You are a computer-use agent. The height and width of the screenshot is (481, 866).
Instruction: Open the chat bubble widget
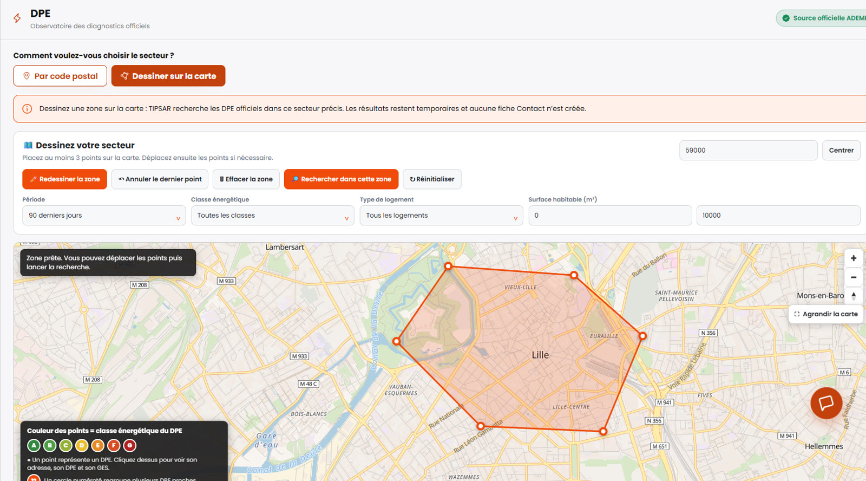pyautogui.click(x=826, y=403)
